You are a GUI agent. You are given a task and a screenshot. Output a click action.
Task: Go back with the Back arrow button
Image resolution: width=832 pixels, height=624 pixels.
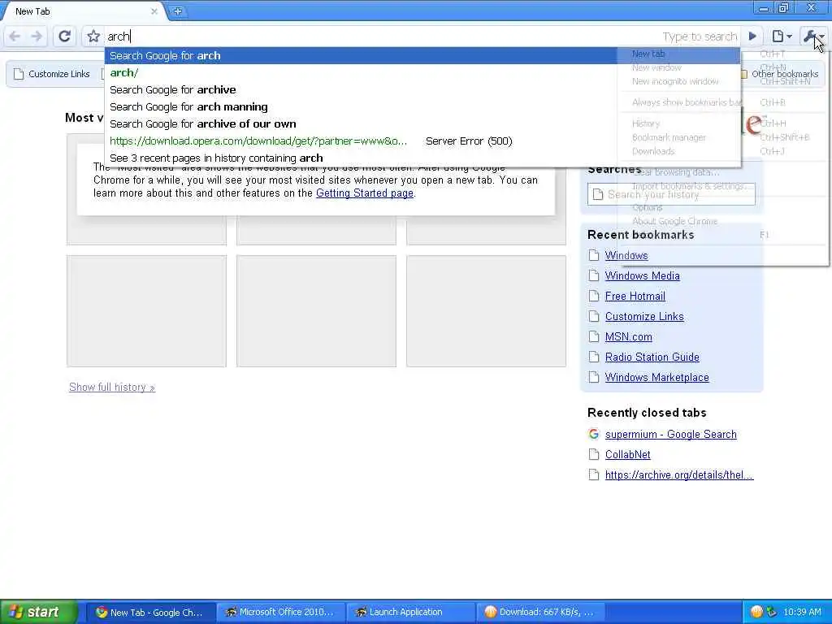pos(15,36)
